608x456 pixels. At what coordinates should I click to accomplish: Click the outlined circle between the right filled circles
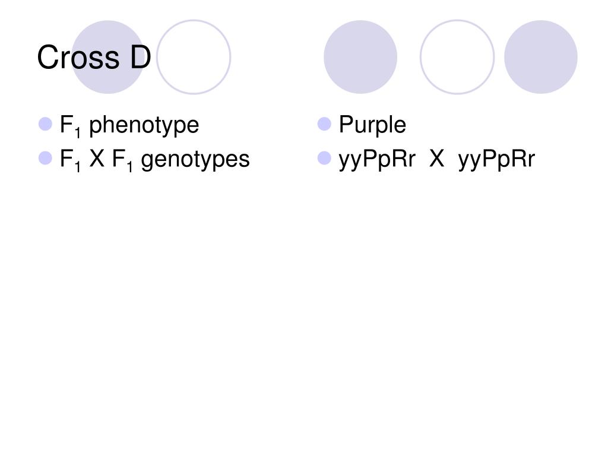457,57
